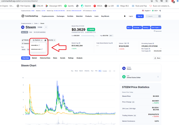
Task: Click Total Supply info icon
Action: 150,51
